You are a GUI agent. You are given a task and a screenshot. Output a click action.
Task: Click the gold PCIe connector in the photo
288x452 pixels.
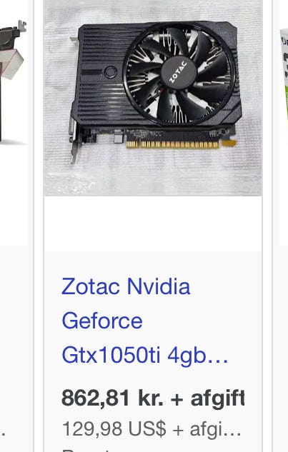pyautogui.click(x=172, y=144)
